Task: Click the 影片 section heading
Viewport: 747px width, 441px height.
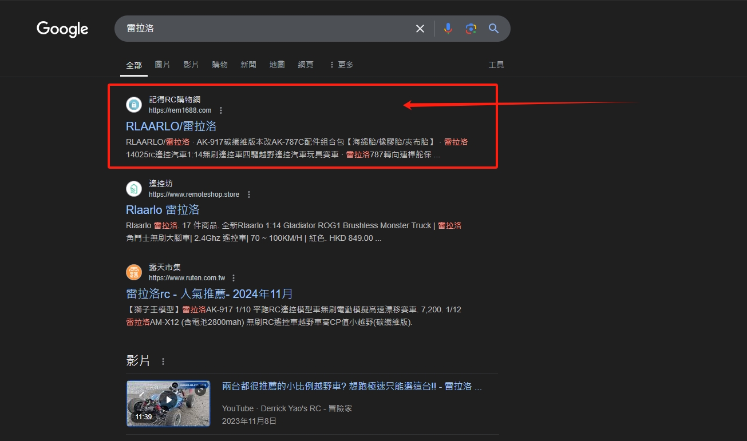Action: coord(138,361)
